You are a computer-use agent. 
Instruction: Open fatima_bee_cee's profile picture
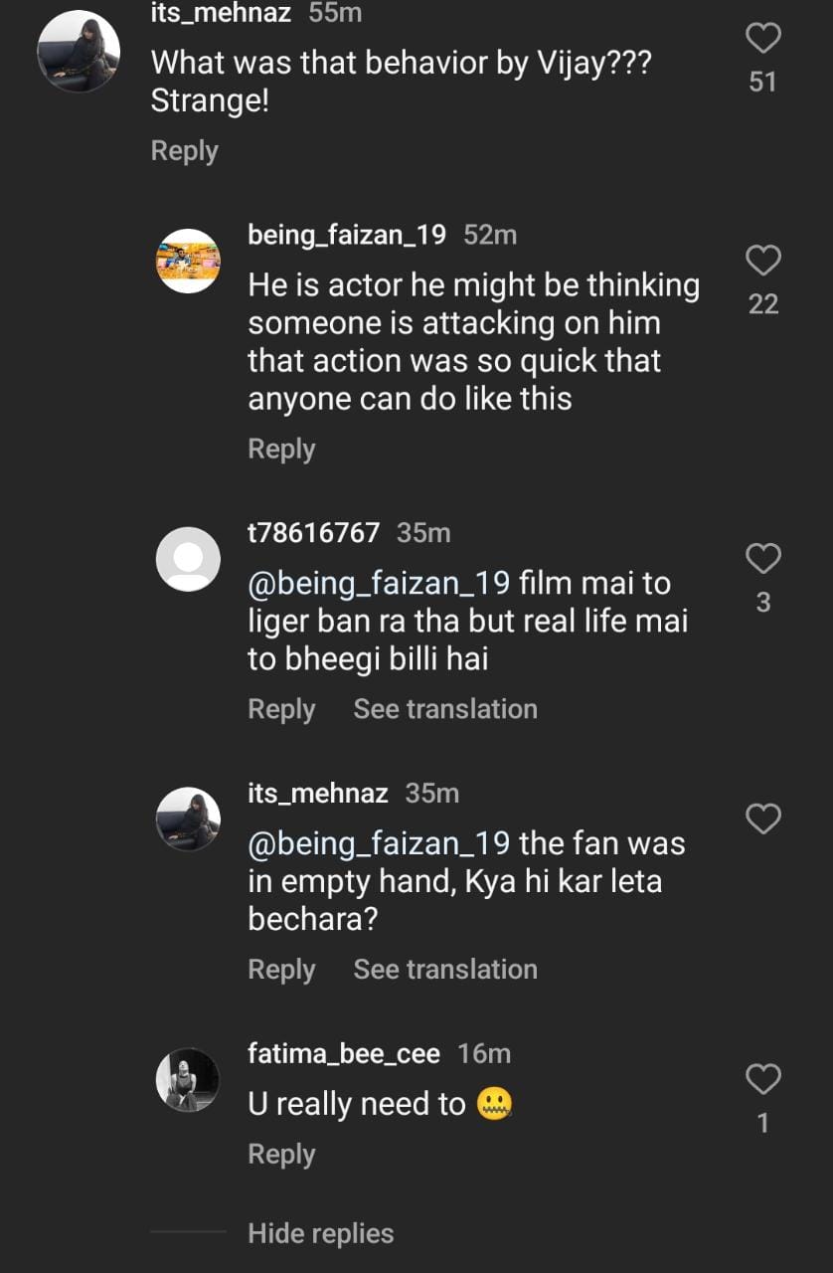(188, 1080)
